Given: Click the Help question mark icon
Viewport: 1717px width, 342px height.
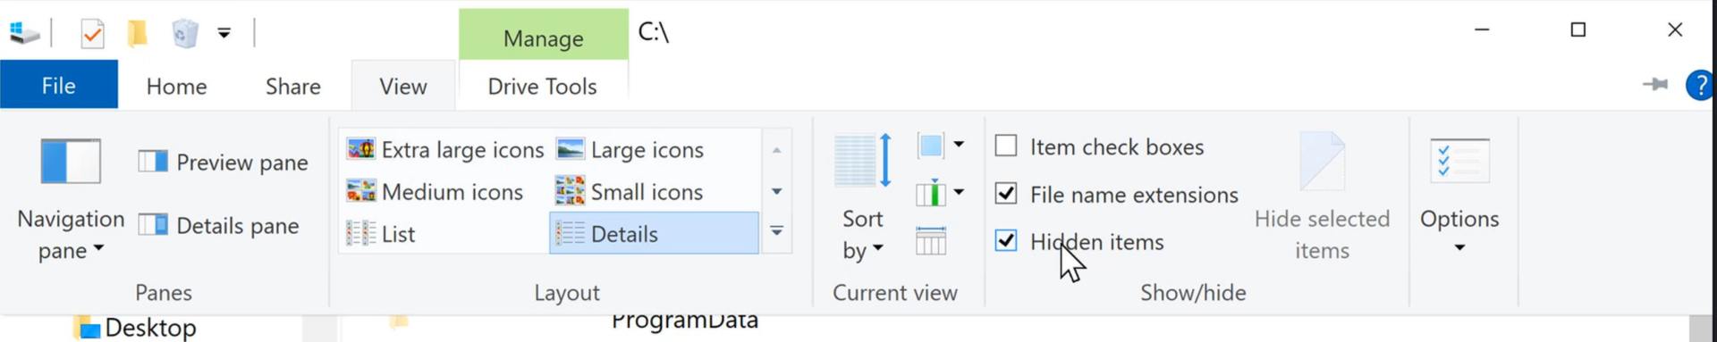Looking at the screenshot, I should click(x=1699, y=86).
